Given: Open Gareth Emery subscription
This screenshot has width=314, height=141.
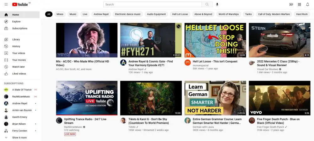Looking at the screenshot, I should pyautogui.click(x=20, y=117).
